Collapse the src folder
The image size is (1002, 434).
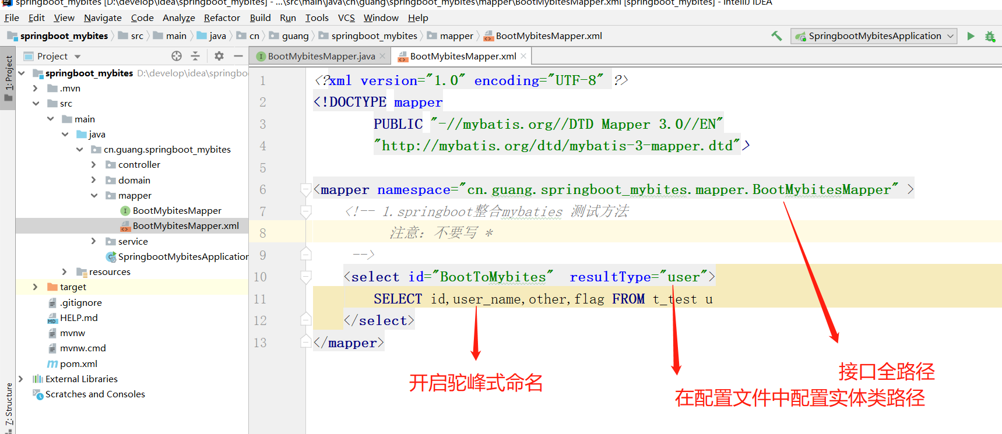tap(36, 103)
